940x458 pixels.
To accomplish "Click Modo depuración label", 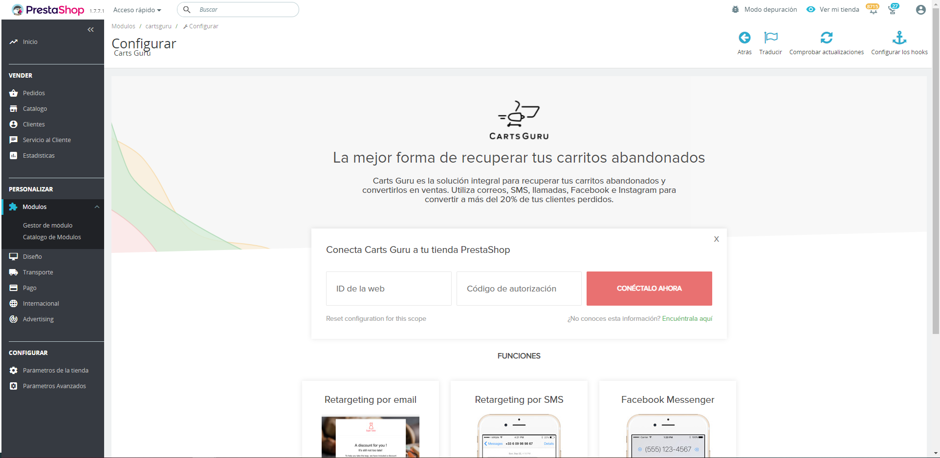I will pos(770,9).
